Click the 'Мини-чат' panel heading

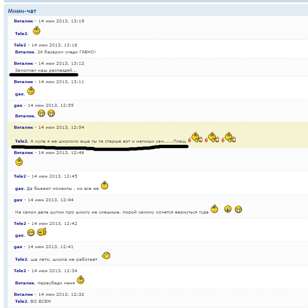[x=22, y=11]
